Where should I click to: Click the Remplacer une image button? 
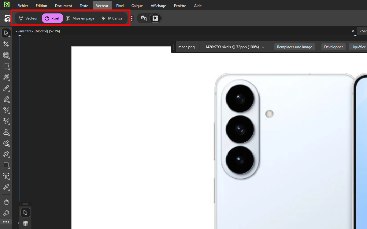(295, 47)
